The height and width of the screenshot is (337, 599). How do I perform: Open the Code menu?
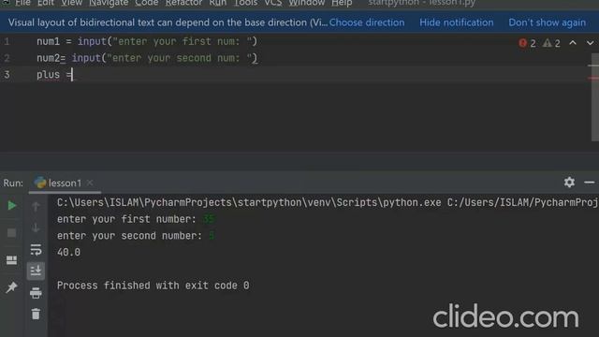click(147, 3)
